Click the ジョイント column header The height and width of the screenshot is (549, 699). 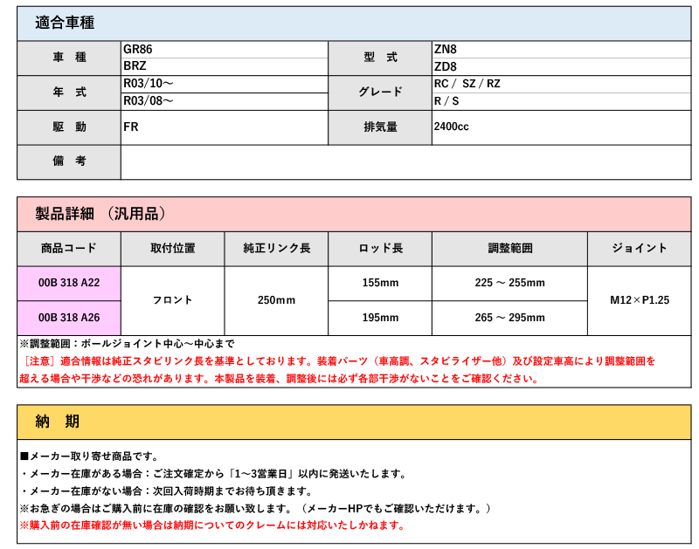tap(640, 249)
